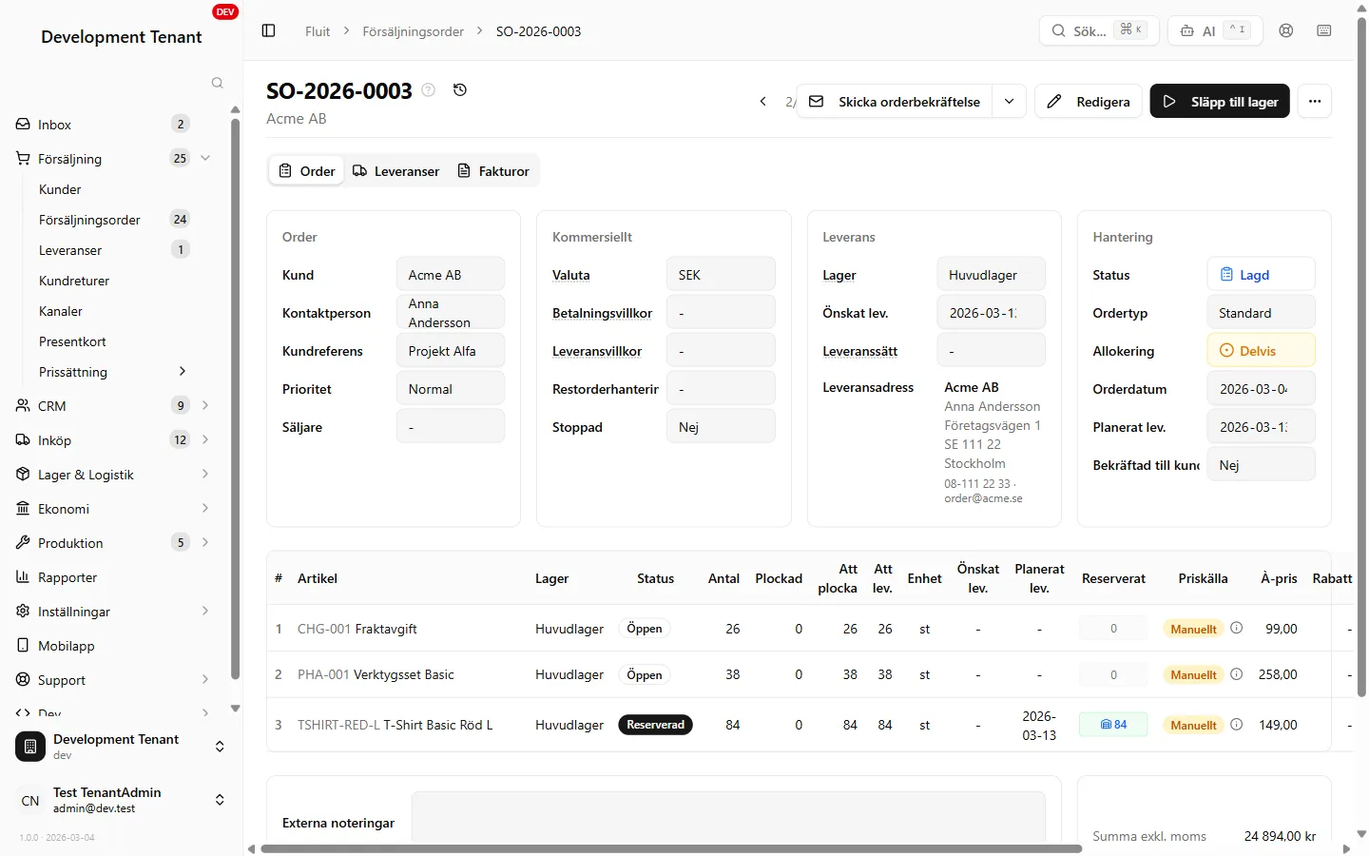Expand the Produktion section chevron
The width and height of the screenshot is (1369, 856).
205,542
